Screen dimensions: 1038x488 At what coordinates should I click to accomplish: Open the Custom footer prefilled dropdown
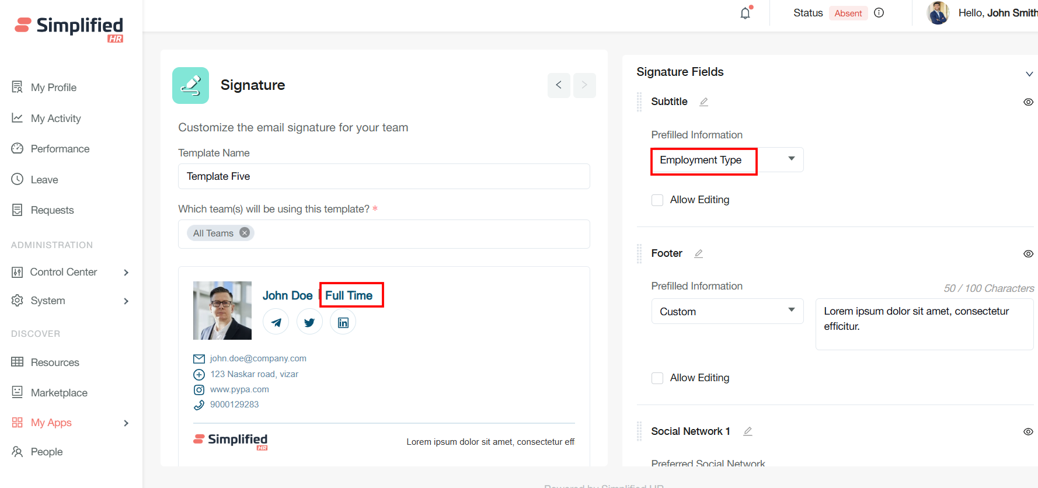(x=727, y=311)
